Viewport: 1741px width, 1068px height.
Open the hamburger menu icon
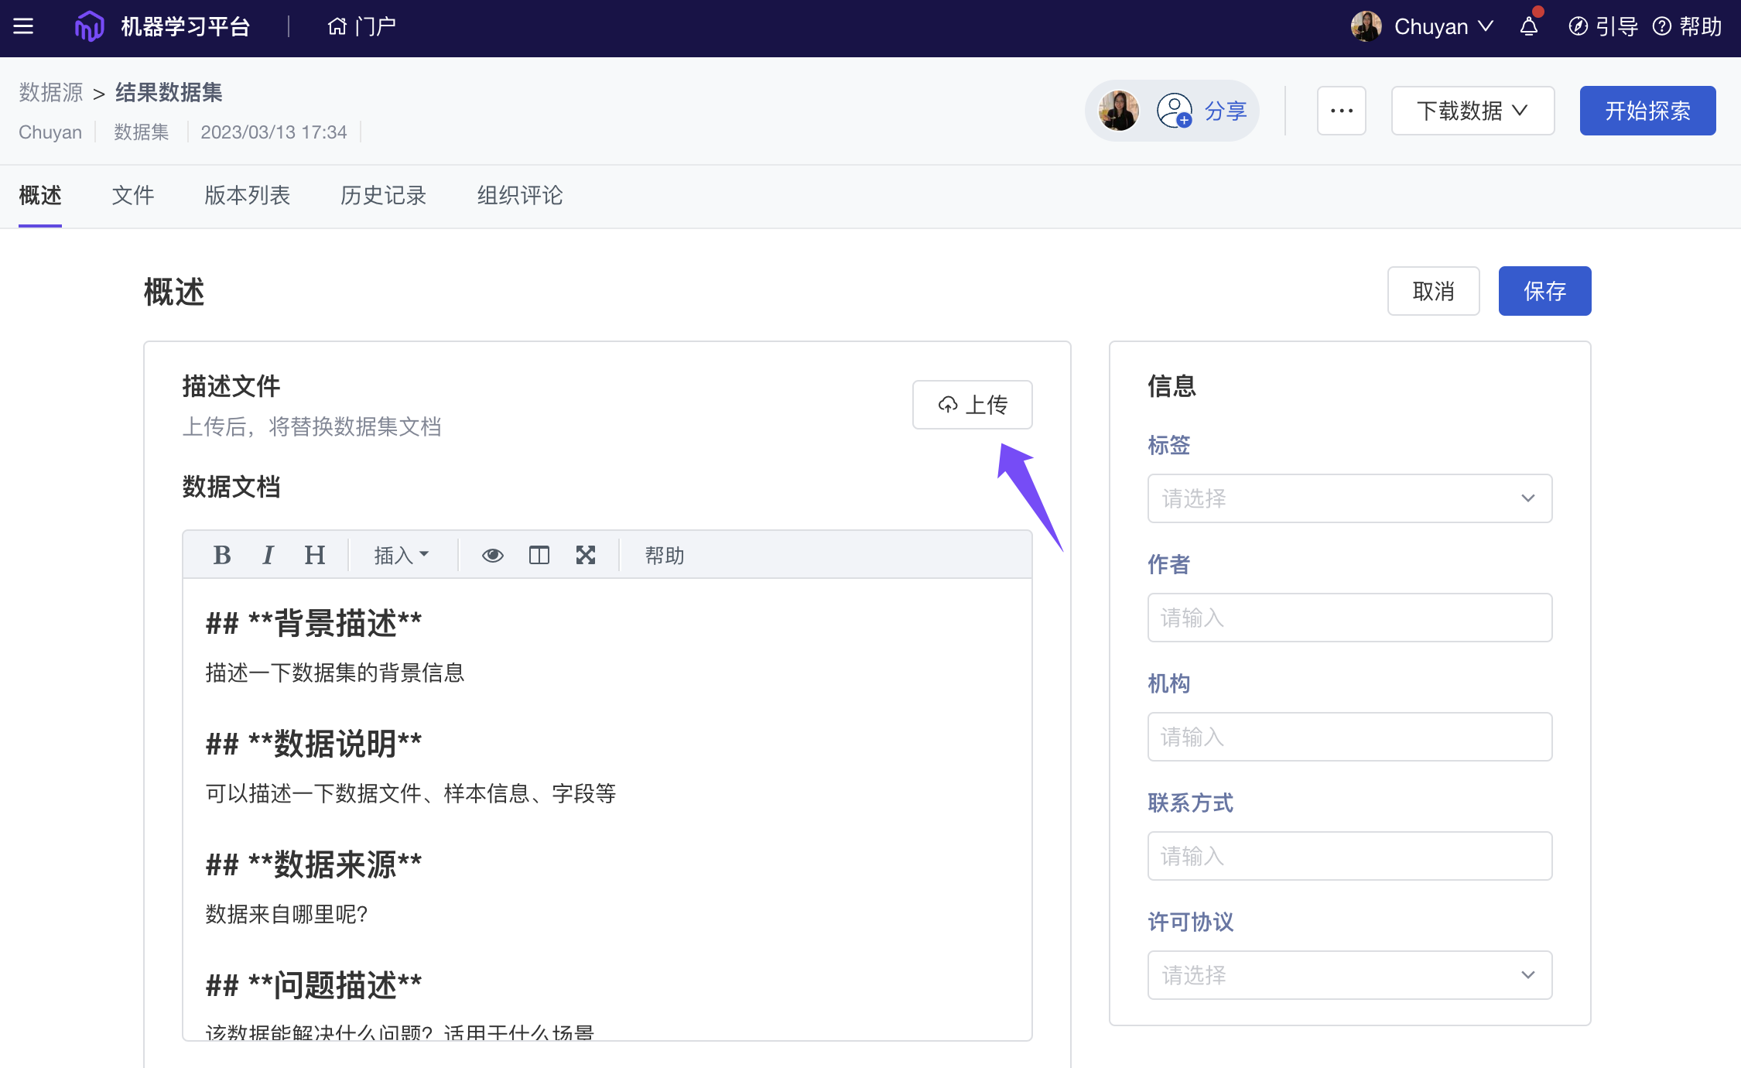pyautogui.click(x=23, y=26)
